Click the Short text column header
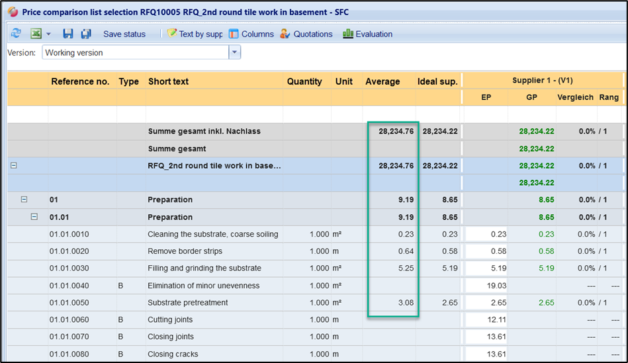 click(x=168, y=81)
